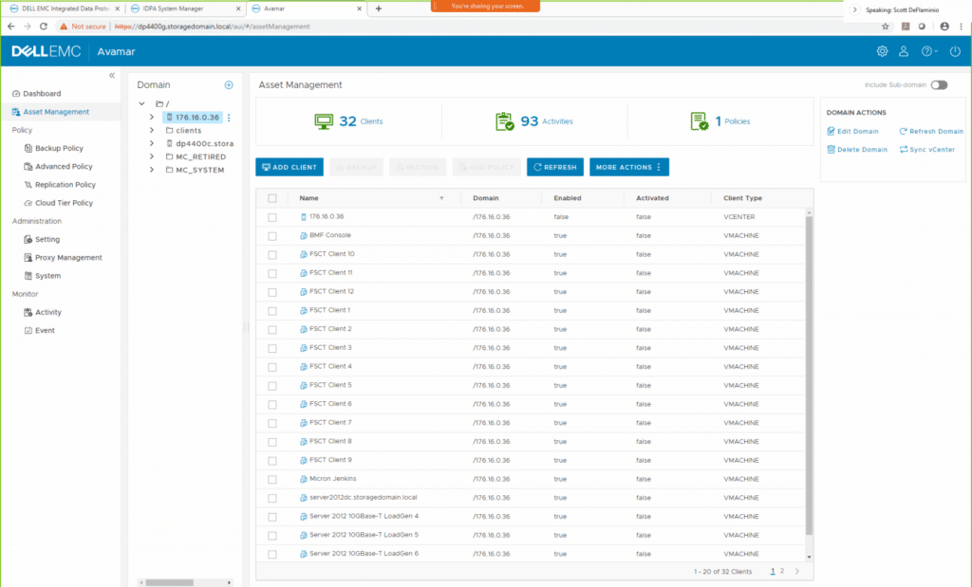Check the select-all checkbox in table header
This screenshot has height=587, width=972.
[272, 198]
